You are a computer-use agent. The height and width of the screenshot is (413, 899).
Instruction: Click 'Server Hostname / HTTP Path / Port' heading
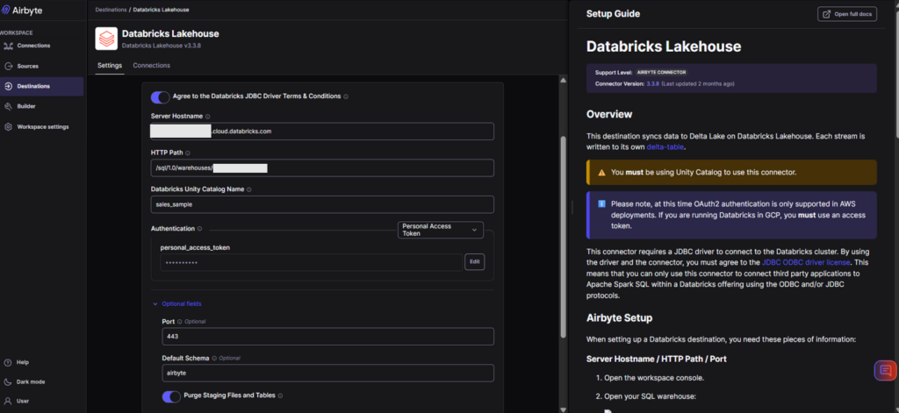pyautogui.click(x=657, y=360)
